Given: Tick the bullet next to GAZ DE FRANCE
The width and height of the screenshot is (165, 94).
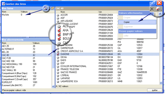Looking at the screenshot, I should click(58, 73).
